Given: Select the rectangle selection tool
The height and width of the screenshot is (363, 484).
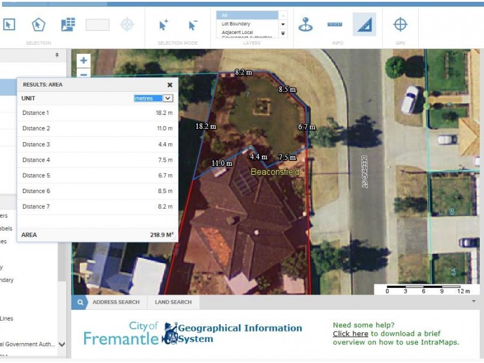Looking at the screenshot, I should click(8, 25).
